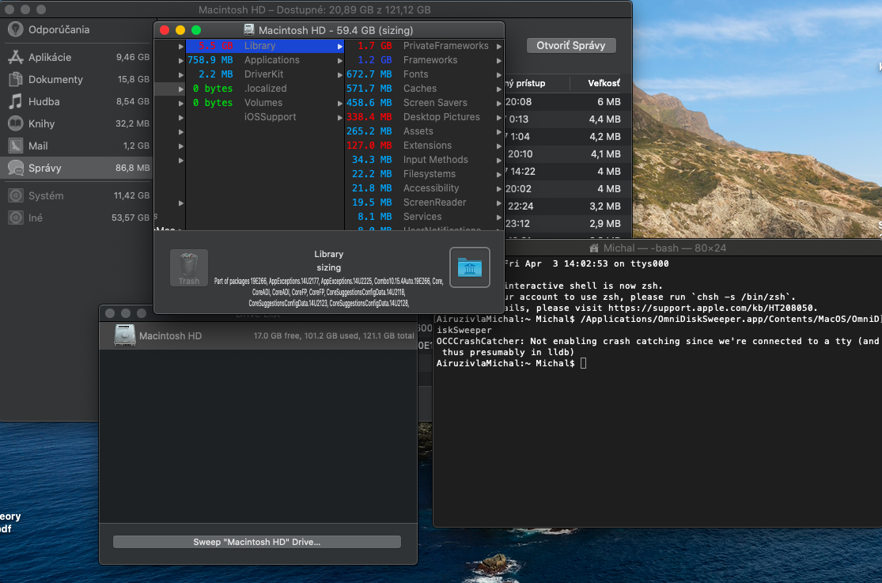The height and width of the screenshot is (583, 882).
Task: Click the disk icon in the OmniDiskSweeper title bar
Action: click(x=249, y=30)
